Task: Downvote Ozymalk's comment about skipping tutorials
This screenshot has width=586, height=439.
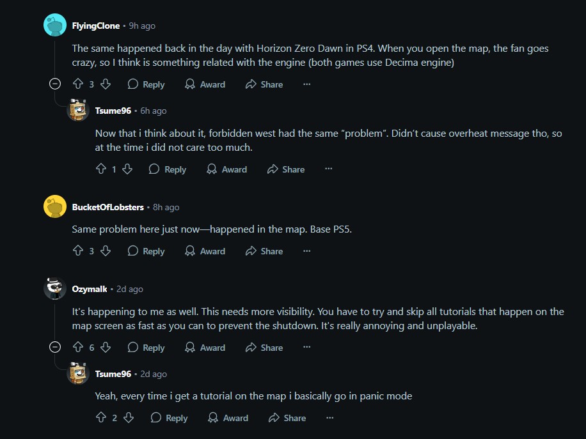Action: pos(106,348)
